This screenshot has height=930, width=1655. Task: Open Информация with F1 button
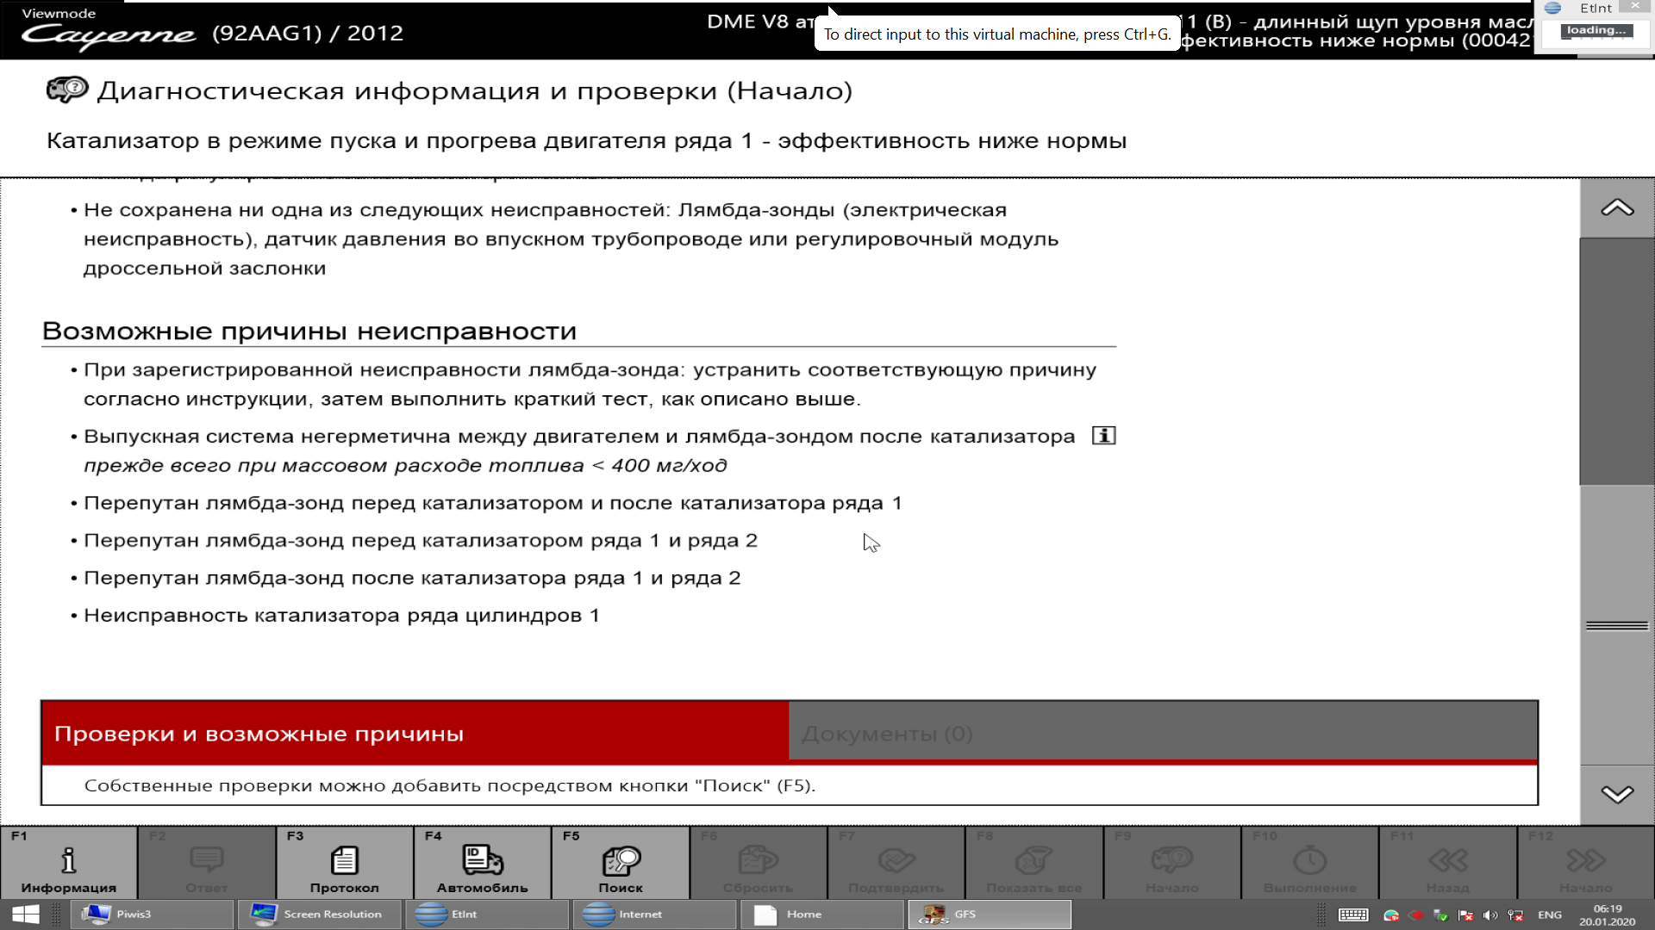pyautogui.click(x=69, y=862)
